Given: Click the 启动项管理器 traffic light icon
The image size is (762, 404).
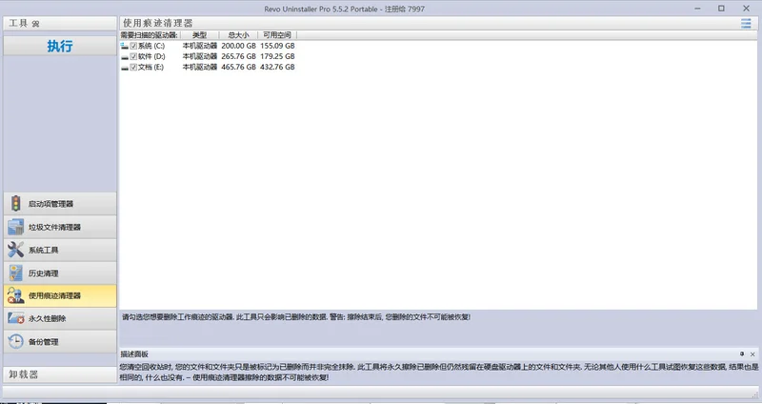Looking at the screenshot, I should [x=16, y=204].
